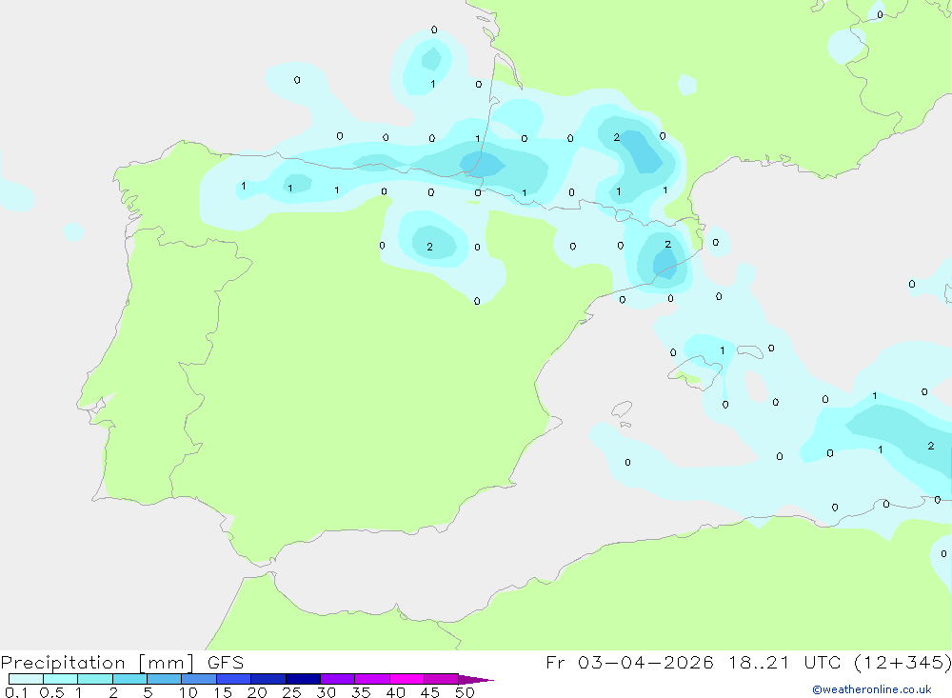The image size is (952, 698).
Task: Click the "0.1" legend label
Action: pos(16,692)
